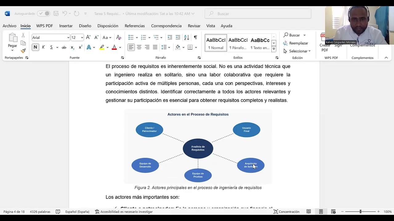Toggle subscript formatting
Image resolution: width=394 pixels, height=221 pixels.
[x=72, y=47]
